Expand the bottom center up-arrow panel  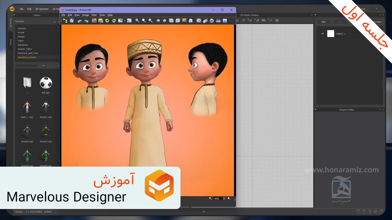tap(204, 211)
